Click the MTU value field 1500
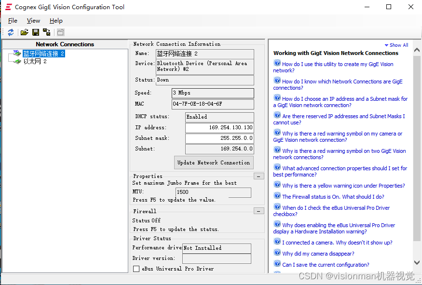This screenshot has width=422, height=285. coord(214,192)
